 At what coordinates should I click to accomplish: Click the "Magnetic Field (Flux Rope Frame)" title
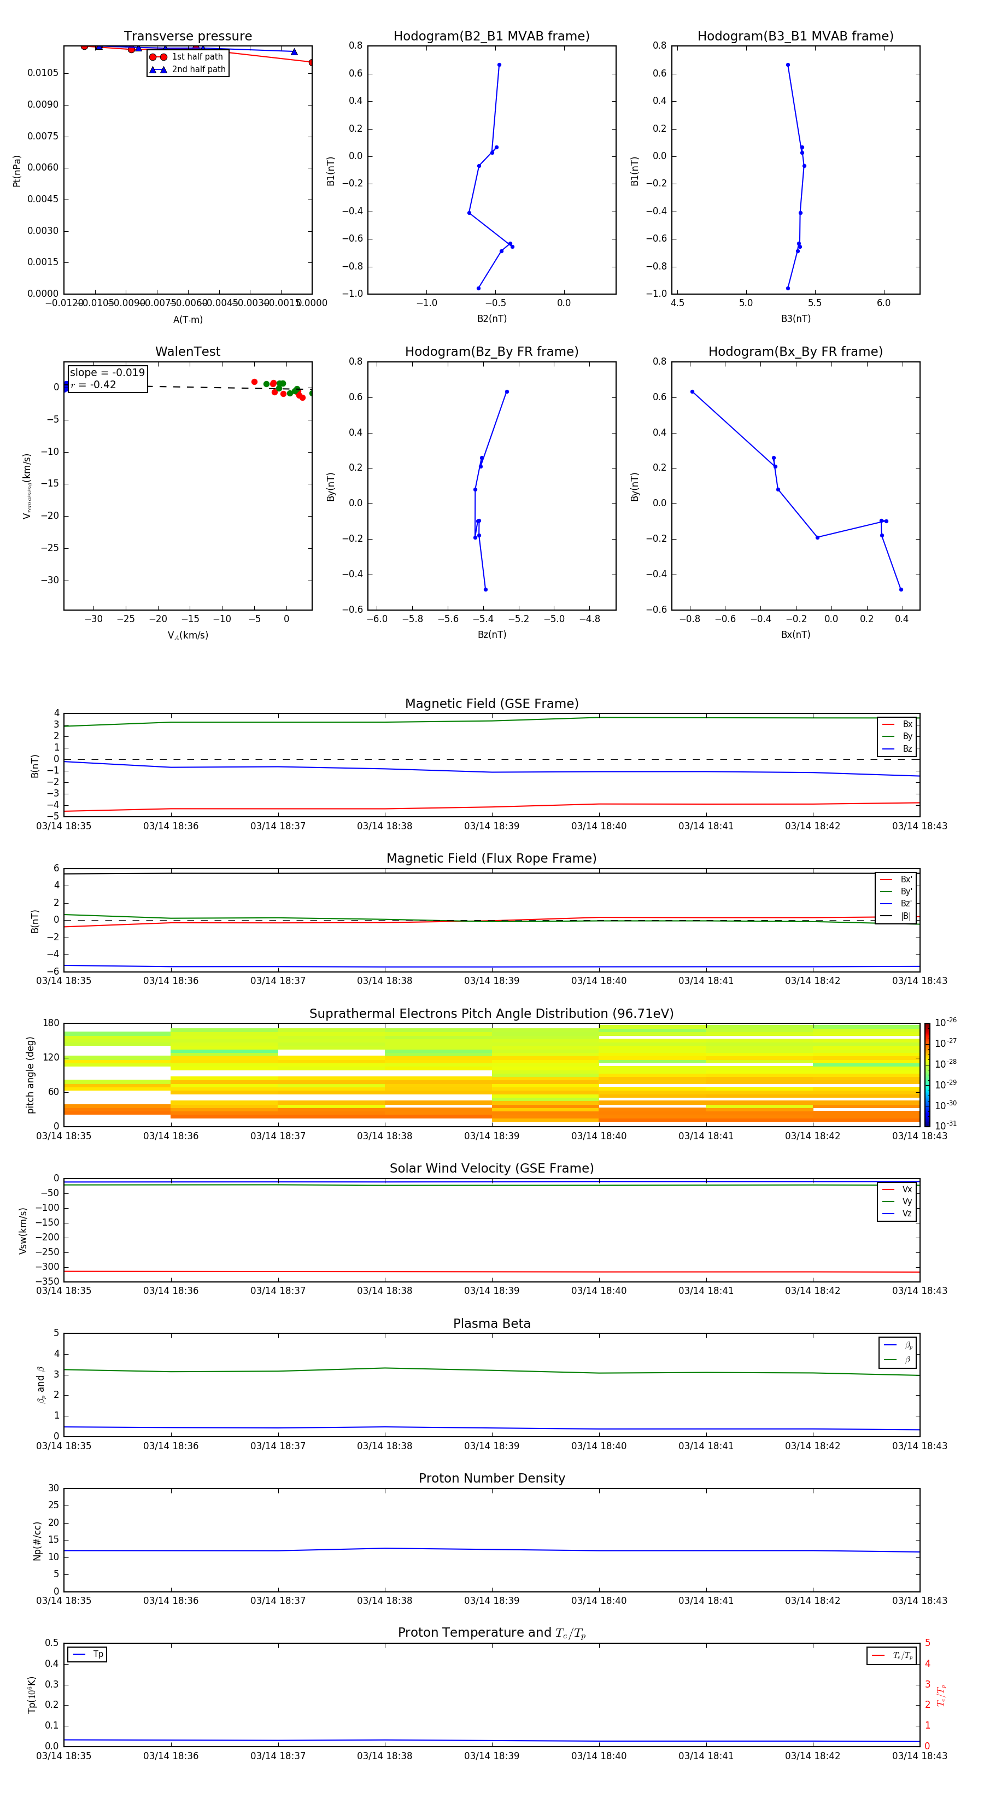[x=491, y=859]
